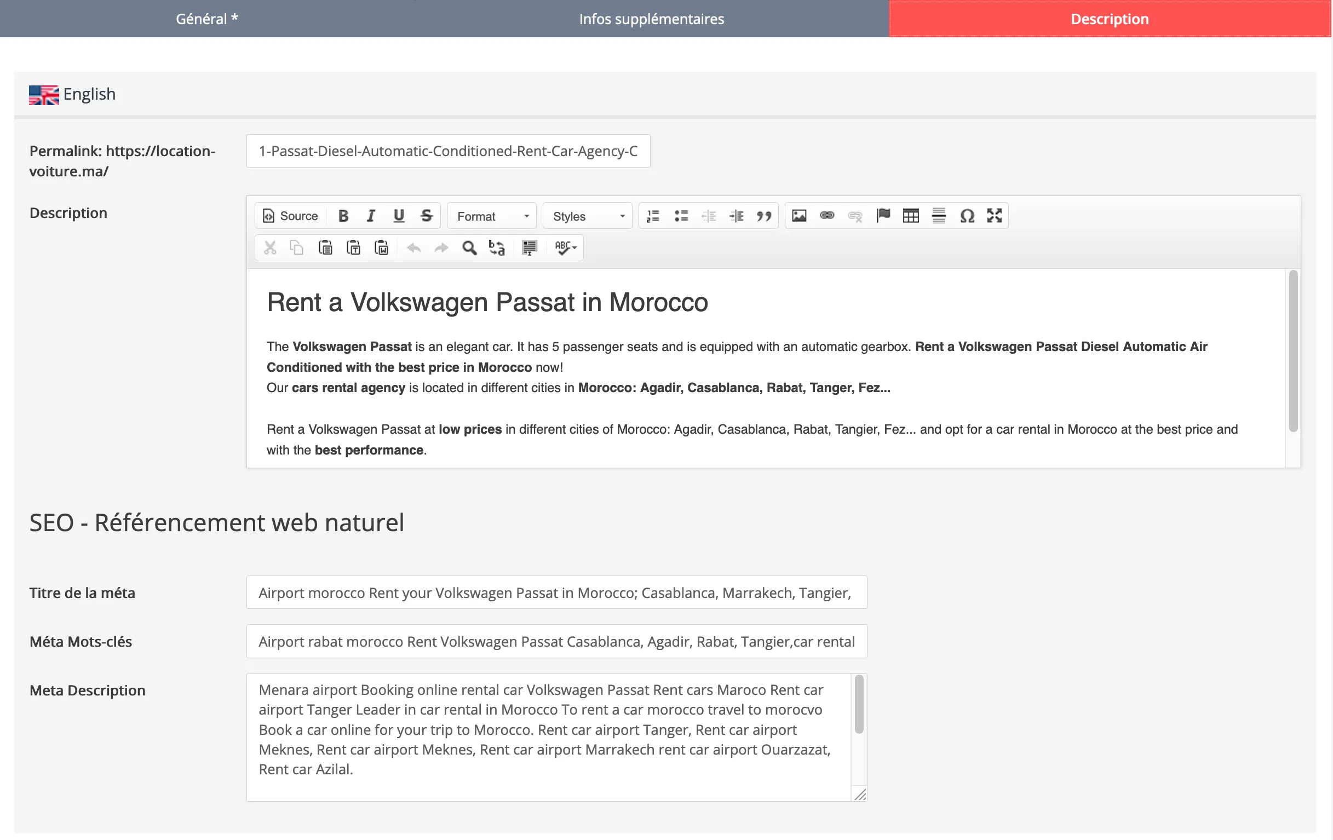Toggle strikethrough formatting
The image size is (1333, 840).
pyautogui.click(x=426, y=216)
